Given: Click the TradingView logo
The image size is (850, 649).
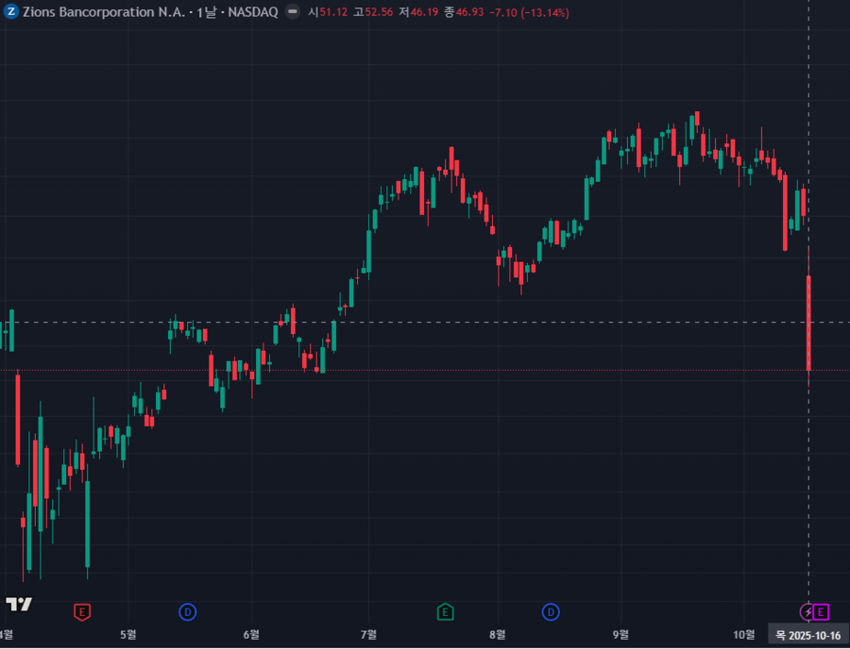Looking at the screenshot, I should [19, 604].
